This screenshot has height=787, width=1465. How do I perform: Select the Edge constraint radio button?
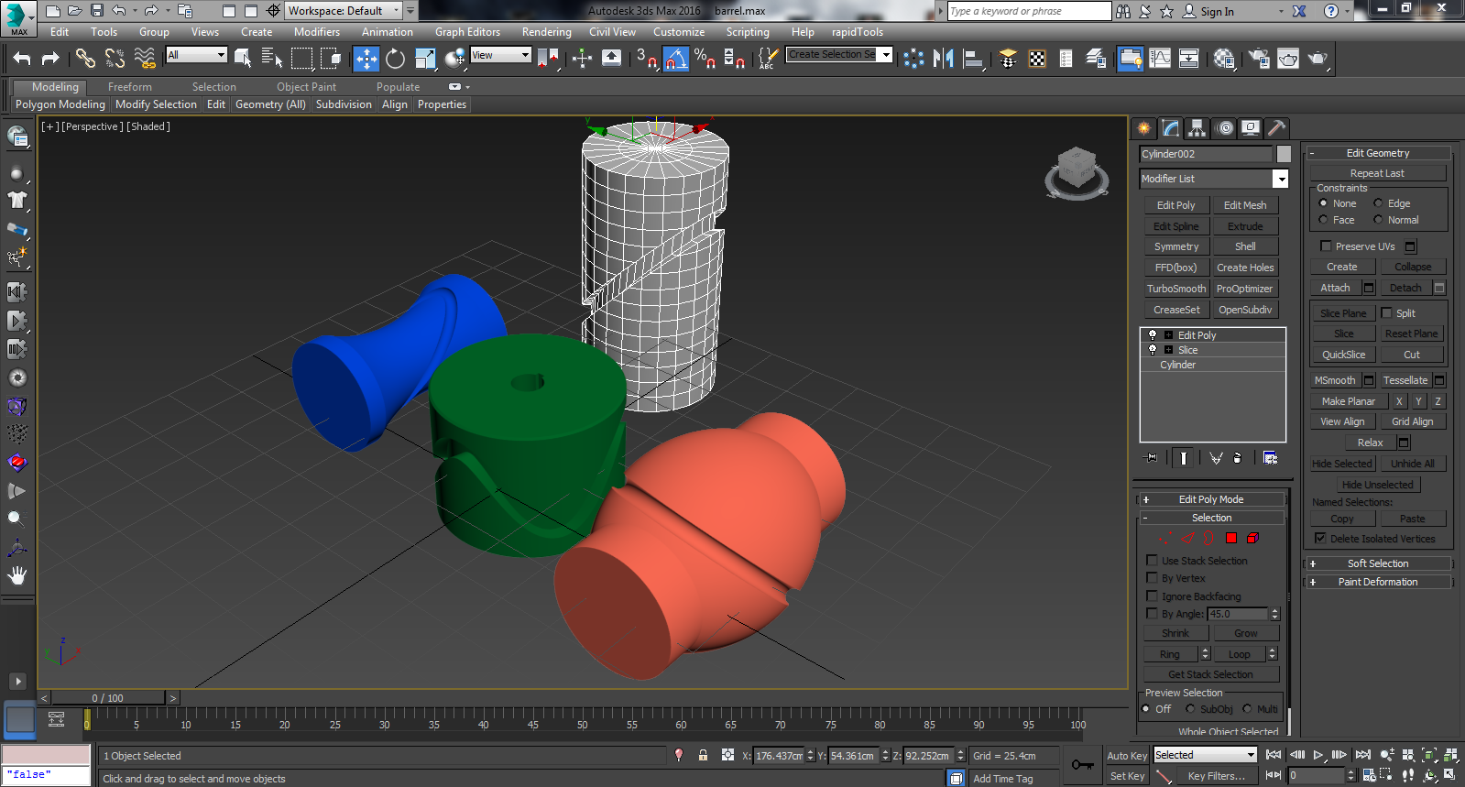click(1378, 203)
